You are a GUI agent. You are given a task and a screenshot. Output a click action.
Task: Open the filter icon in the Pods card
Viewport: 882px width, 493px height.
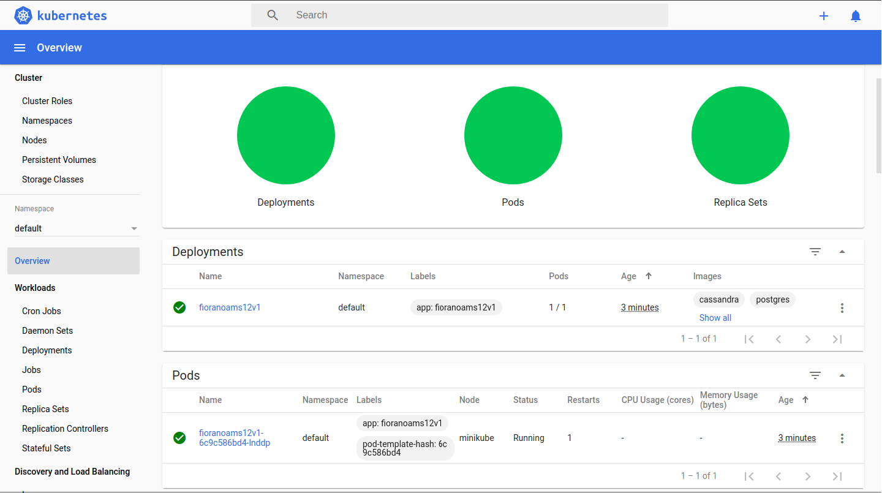tap(815, 375)
